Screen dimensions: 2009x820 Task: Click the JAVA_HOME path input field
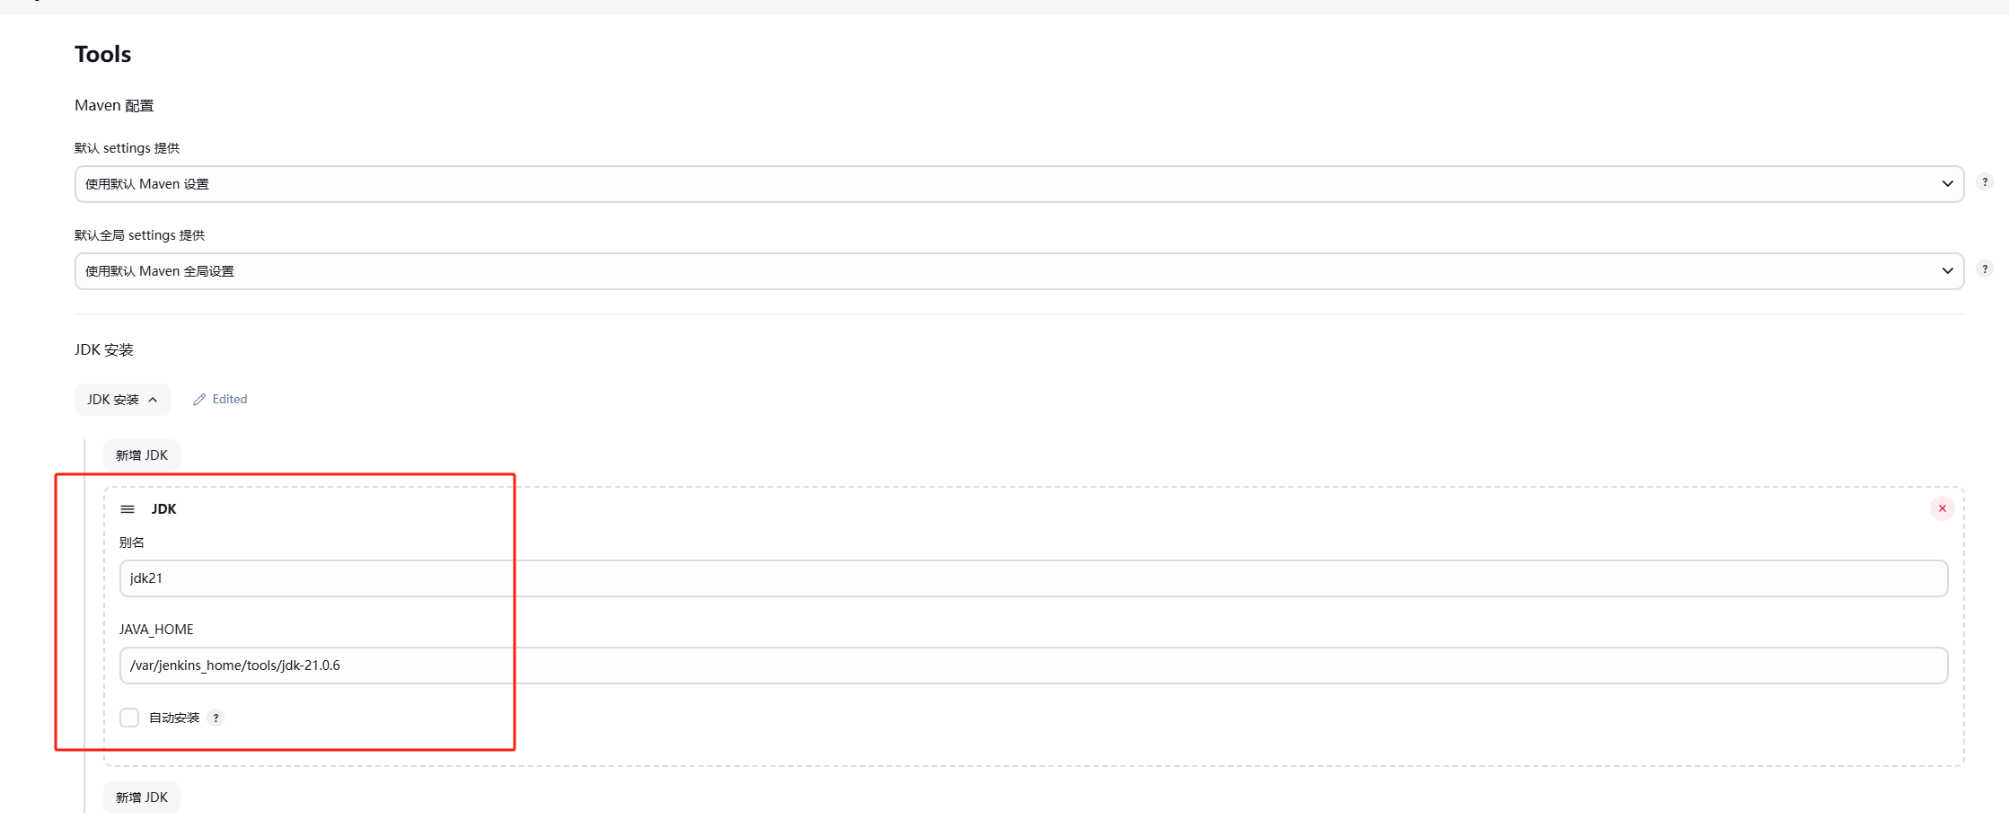coord(1033,666)
